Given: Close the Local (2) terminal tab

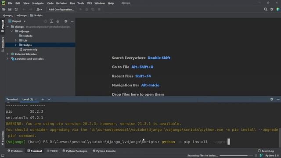Looking at the screenshot, I should pos(36,99).
